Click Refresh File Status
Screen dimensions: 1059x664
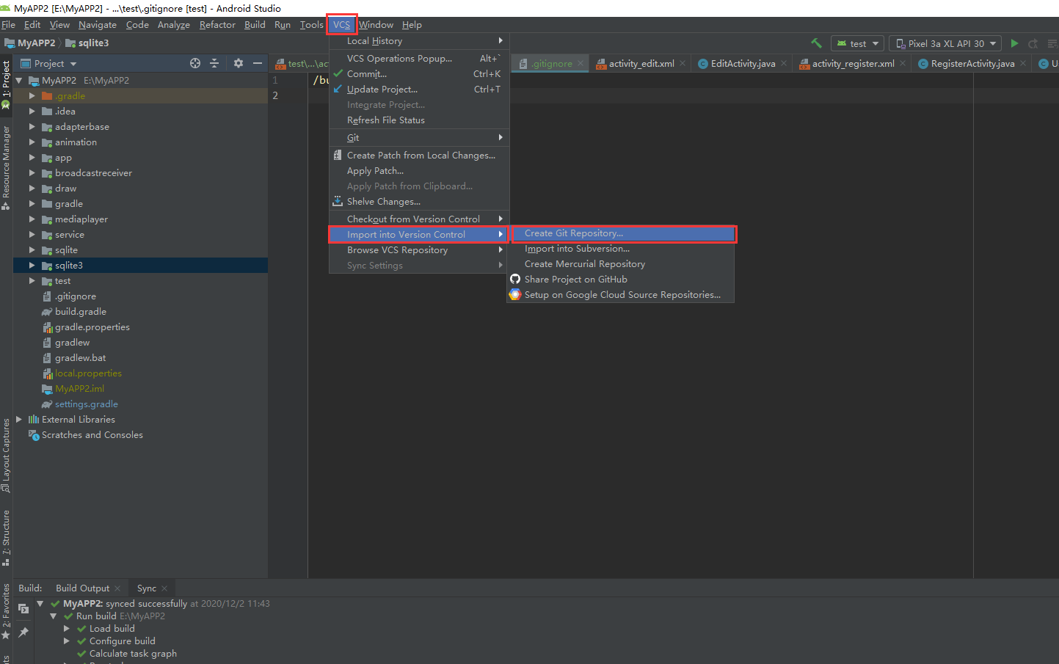click(418, 120)
